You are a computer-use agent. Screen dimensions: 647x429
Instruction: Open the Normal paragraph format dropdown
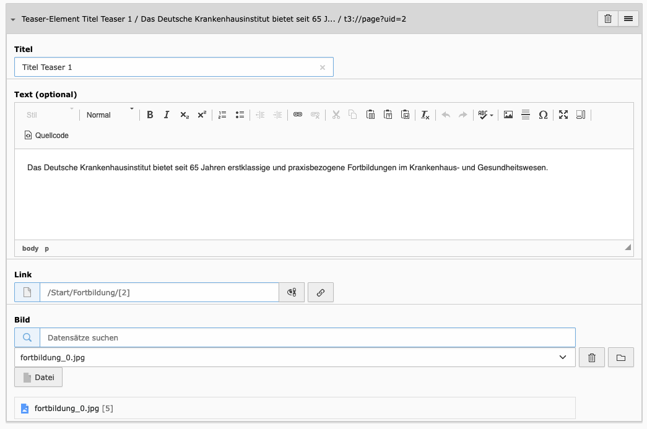tap(110, 115)
